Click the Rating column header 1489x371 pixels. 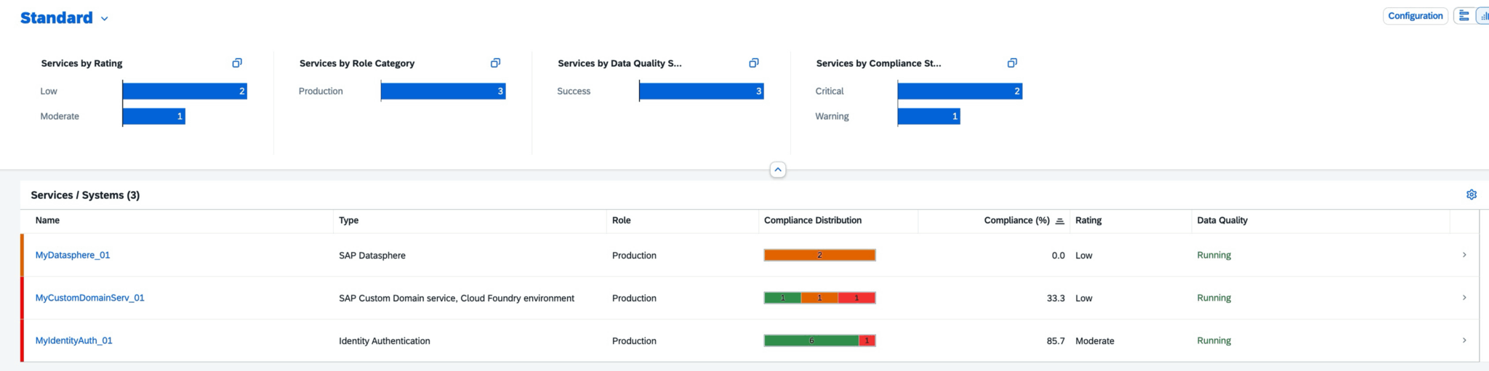(x=1088, y=221)
